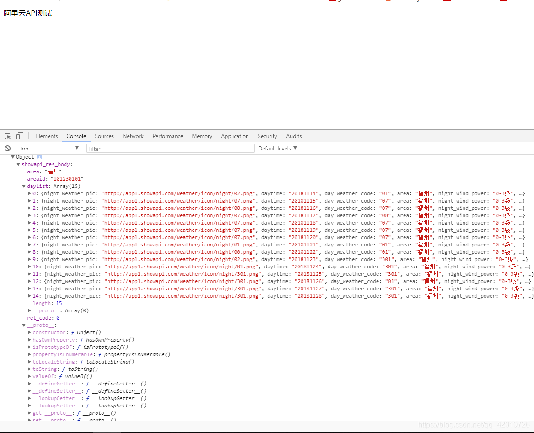Expand the isPrototypeOf property

pyautogui.click(x=29, y=347)
